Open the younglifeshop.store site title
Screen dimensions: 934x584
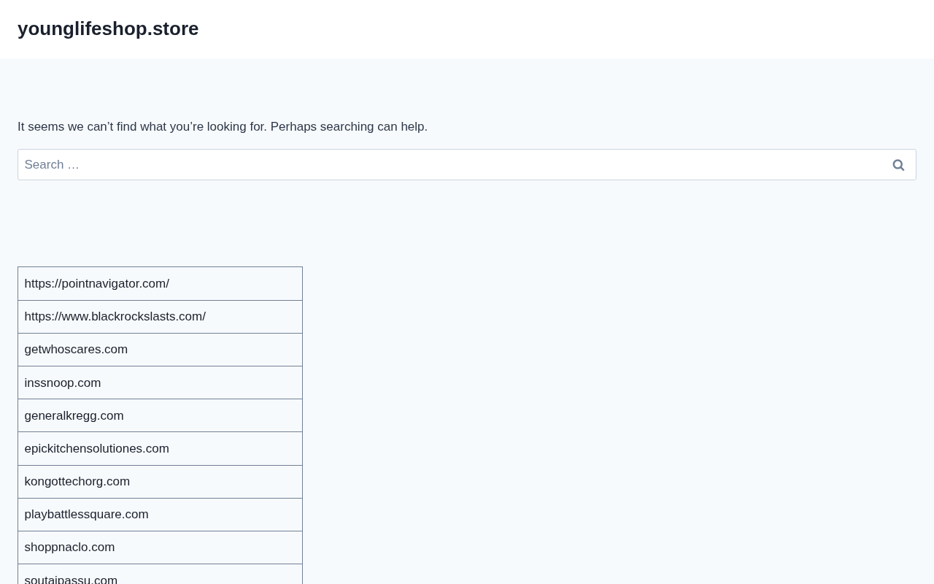(108, 28)
